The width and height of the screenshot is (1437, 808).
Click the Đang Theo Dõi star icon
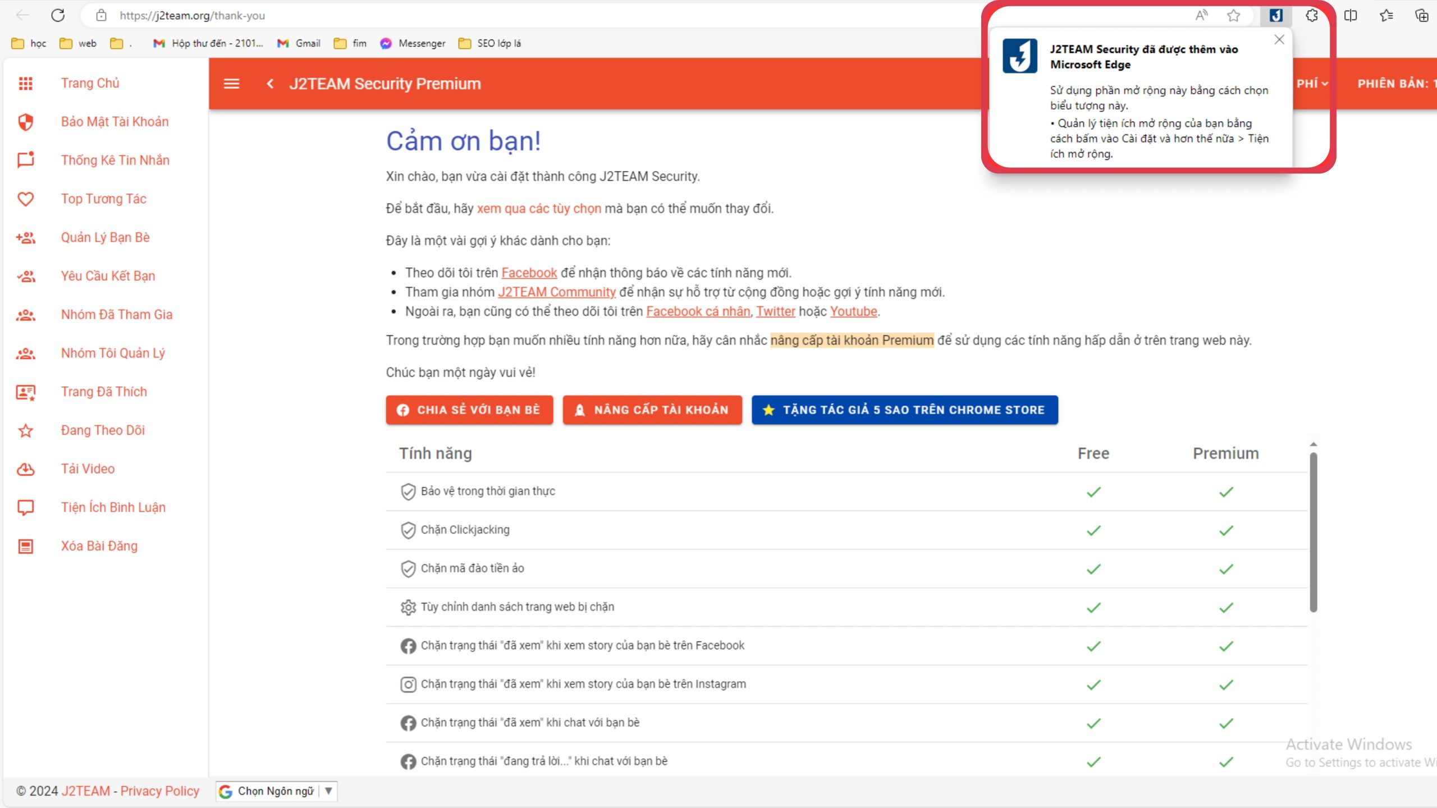[x=26, y=430]
